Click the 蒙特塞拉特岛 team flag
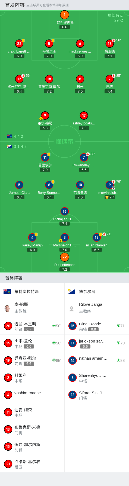This screenshot has height=486, width=129. click(x=7, y=291)
